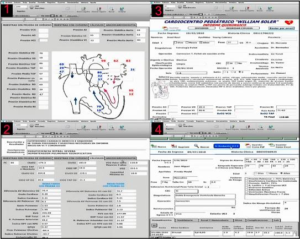Screen dimensions: 300x239
Task: Click Nuevo registro icon in window 1 toolbar
Action: [83, 9]
